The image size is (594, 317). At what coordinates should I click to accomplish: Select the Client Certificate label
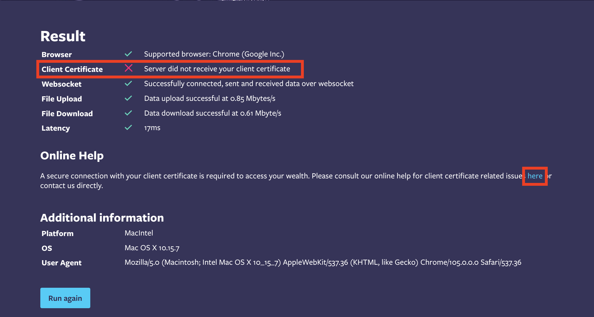(x=72, y=69)
